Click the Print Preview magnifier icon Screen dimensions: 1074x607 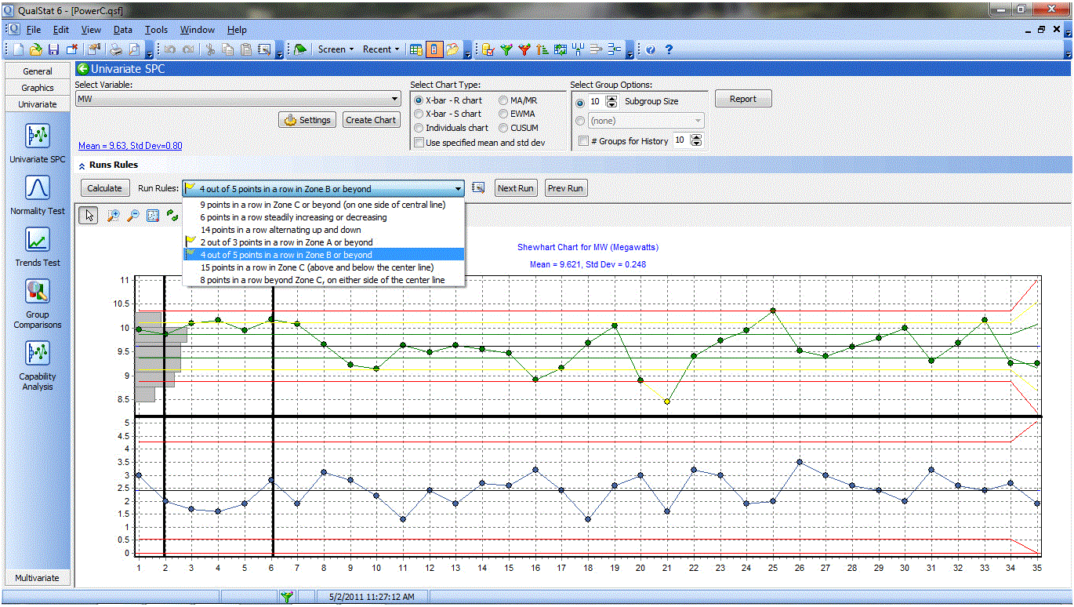click(133, 49)
